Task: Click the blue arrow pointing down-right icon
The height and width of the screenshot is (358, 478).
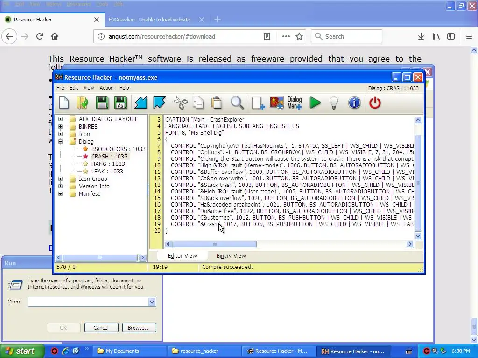Action: [x=159, y=103]
